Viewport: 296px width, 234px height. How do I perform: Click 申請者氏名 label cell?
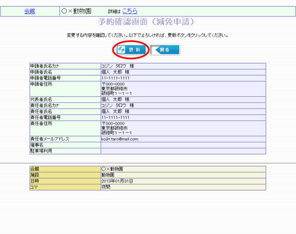click(x=65, y=72)
